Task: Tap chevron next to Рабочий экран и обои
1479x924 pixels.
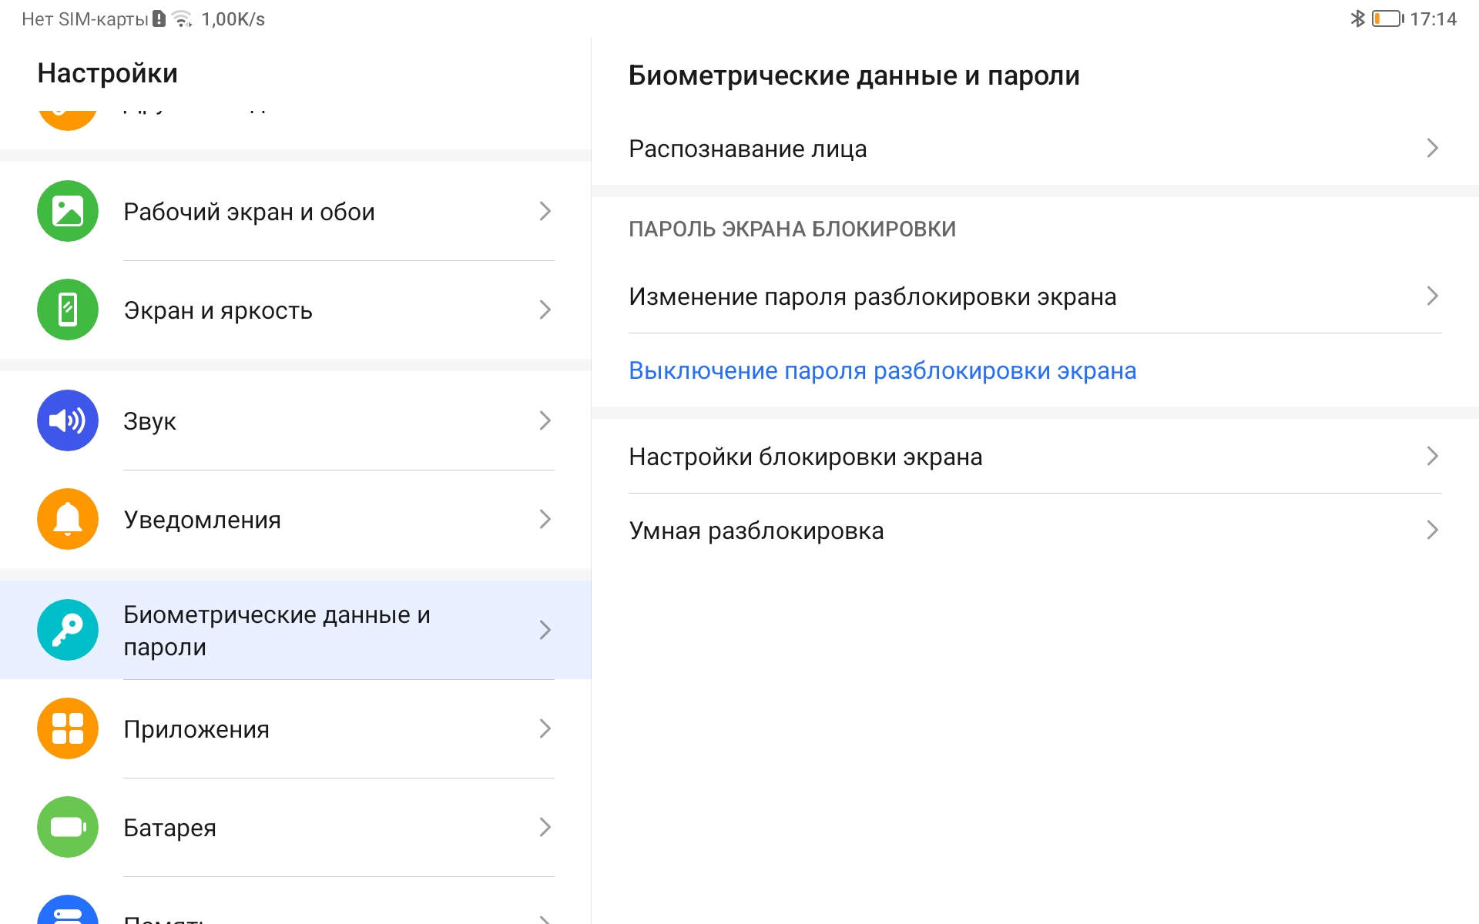Action: pos(545,211)
